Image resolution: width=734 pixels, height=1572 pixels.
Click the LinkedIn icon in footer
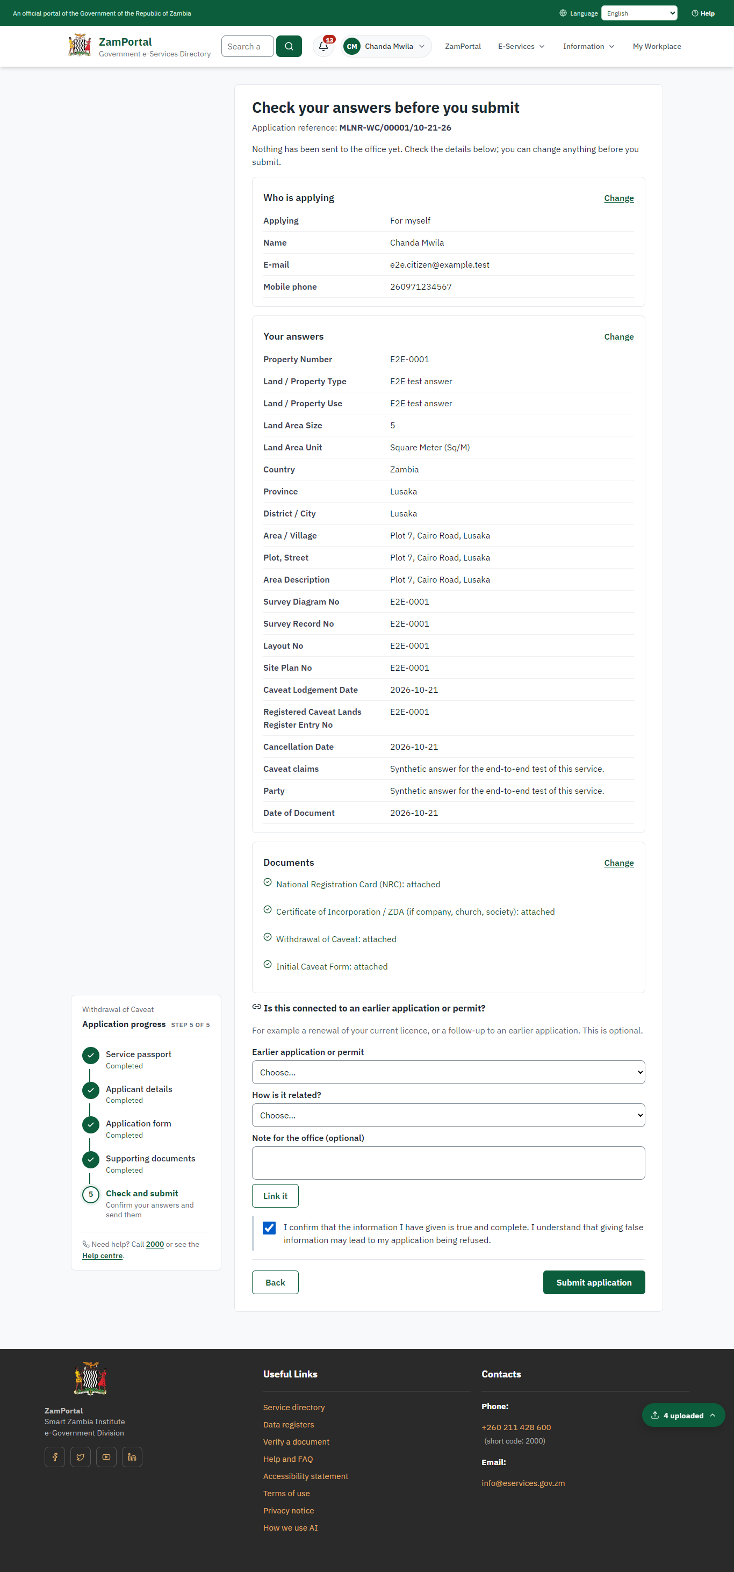pos(132,1456)
